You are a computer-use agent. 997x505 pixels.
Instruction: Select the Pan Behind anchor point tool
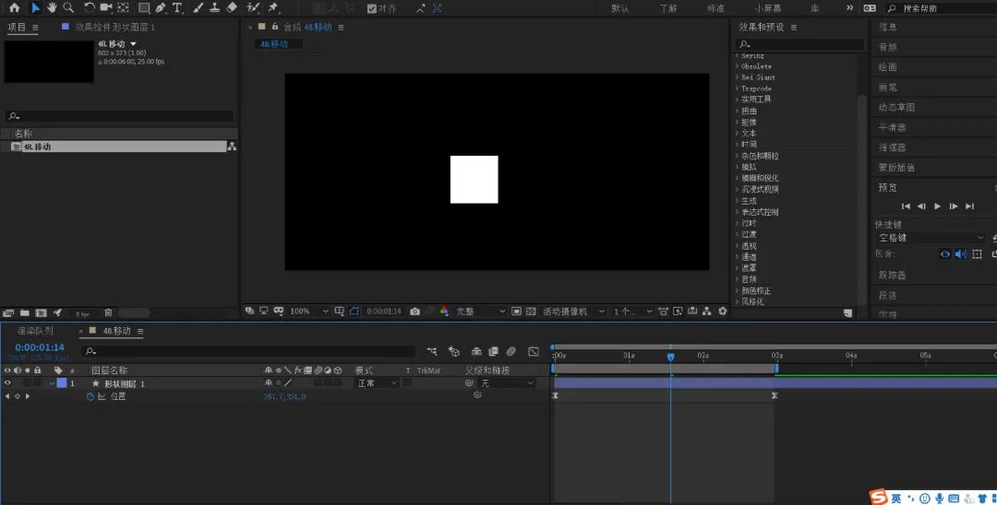(x=124, y=7)
